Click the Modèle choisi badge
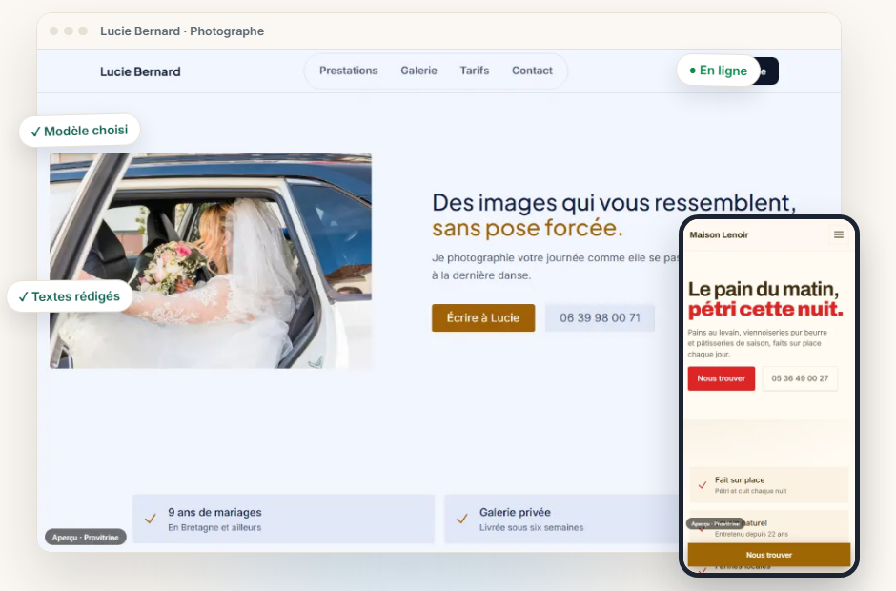The width and height of the screenshot is (896, 591). click(x=79, y=131)
